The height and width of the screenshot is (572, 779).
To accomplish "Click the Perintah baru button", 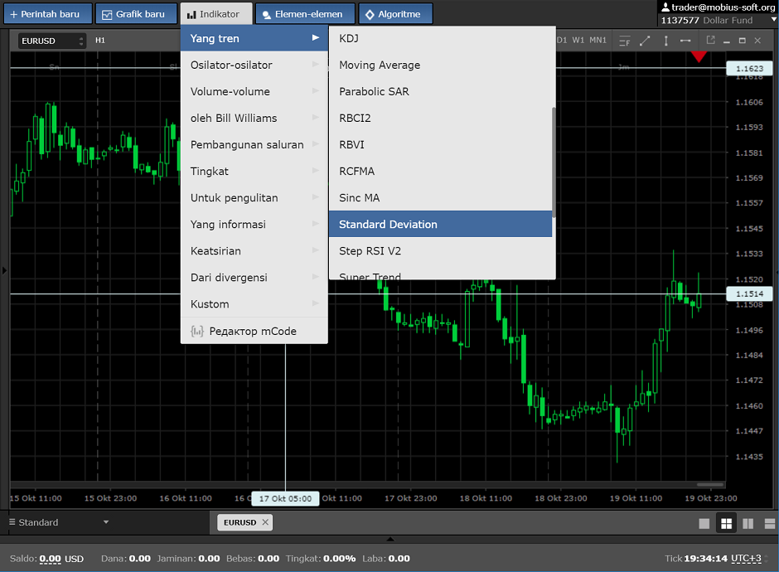I will click(x=46, y=14).
